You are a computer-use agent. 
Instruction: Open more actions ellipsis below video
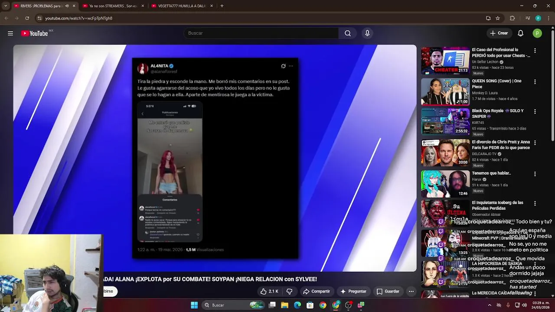(411, 292)
